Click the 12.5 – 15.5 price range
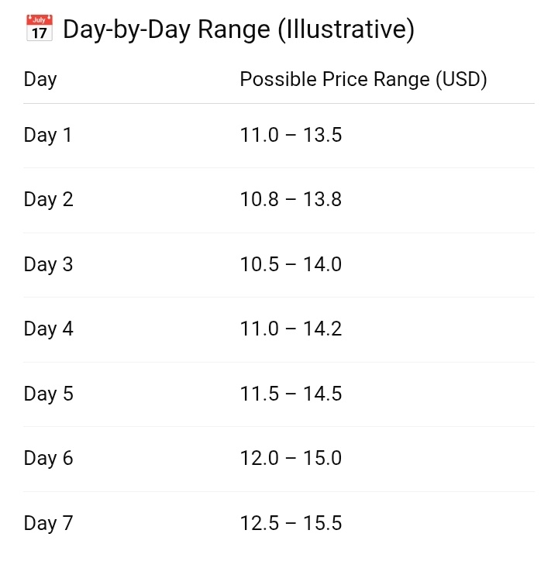The height and width of the screenshot is (568, 558). pos(291,523)
